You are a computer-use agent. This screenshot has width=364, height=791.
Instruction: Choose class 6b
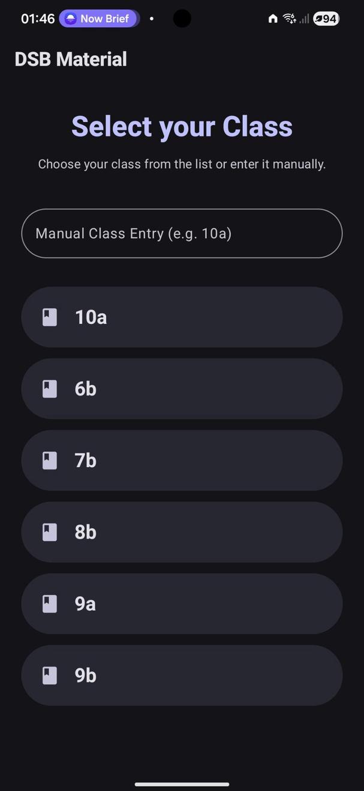(182, 389)
